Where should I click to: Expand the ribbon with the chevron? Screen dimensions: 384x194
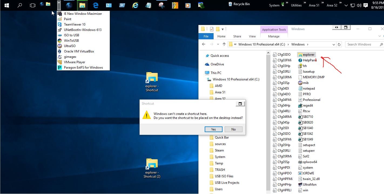point(380,36)
